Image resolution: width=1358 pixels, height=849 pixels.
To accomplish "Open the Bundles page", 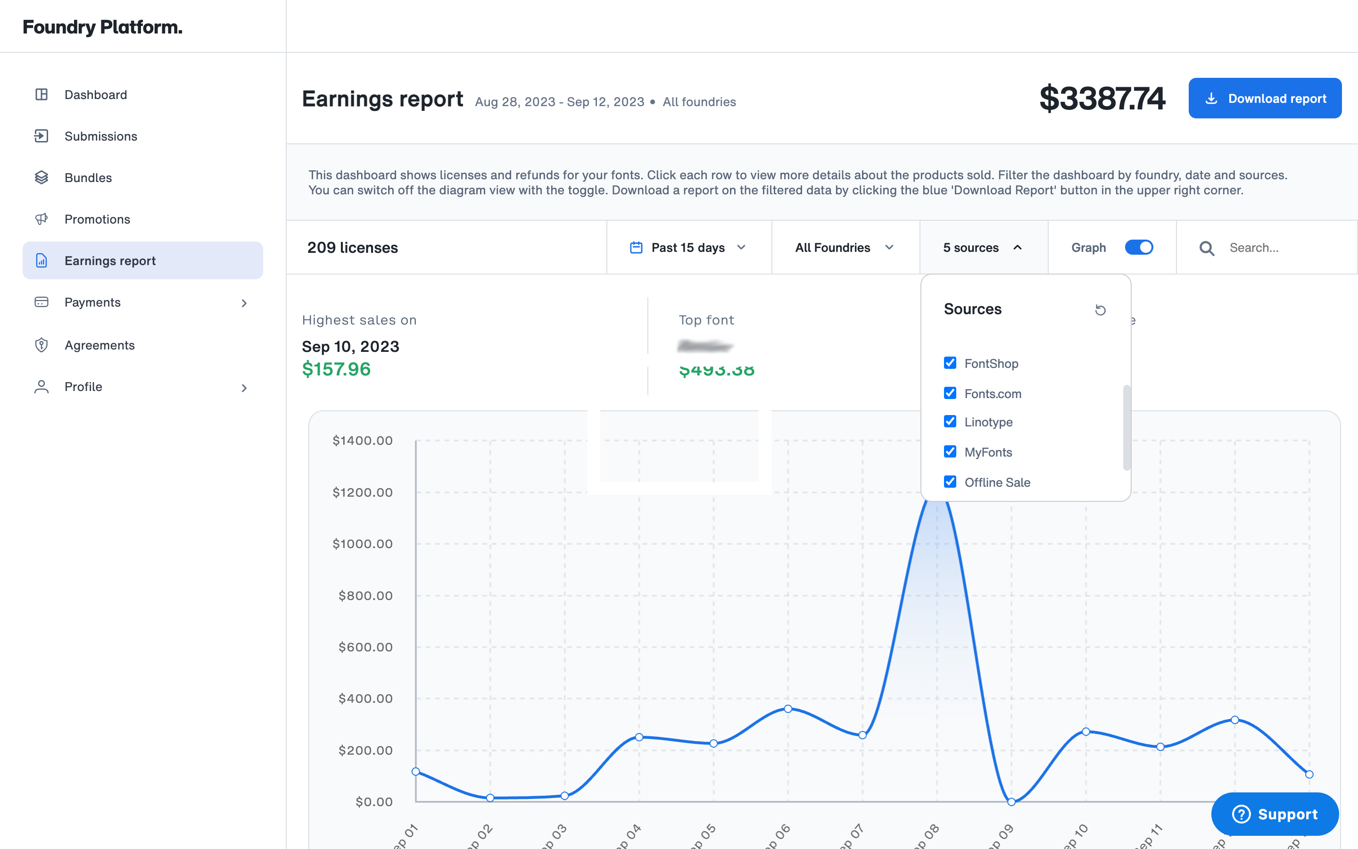I will (x=142, y=177).
